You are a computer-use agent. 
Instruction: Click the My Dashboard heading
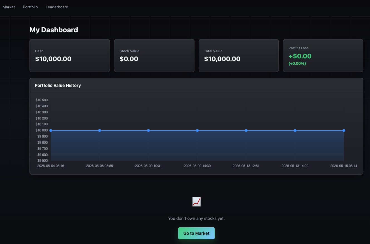pos(54,30)
